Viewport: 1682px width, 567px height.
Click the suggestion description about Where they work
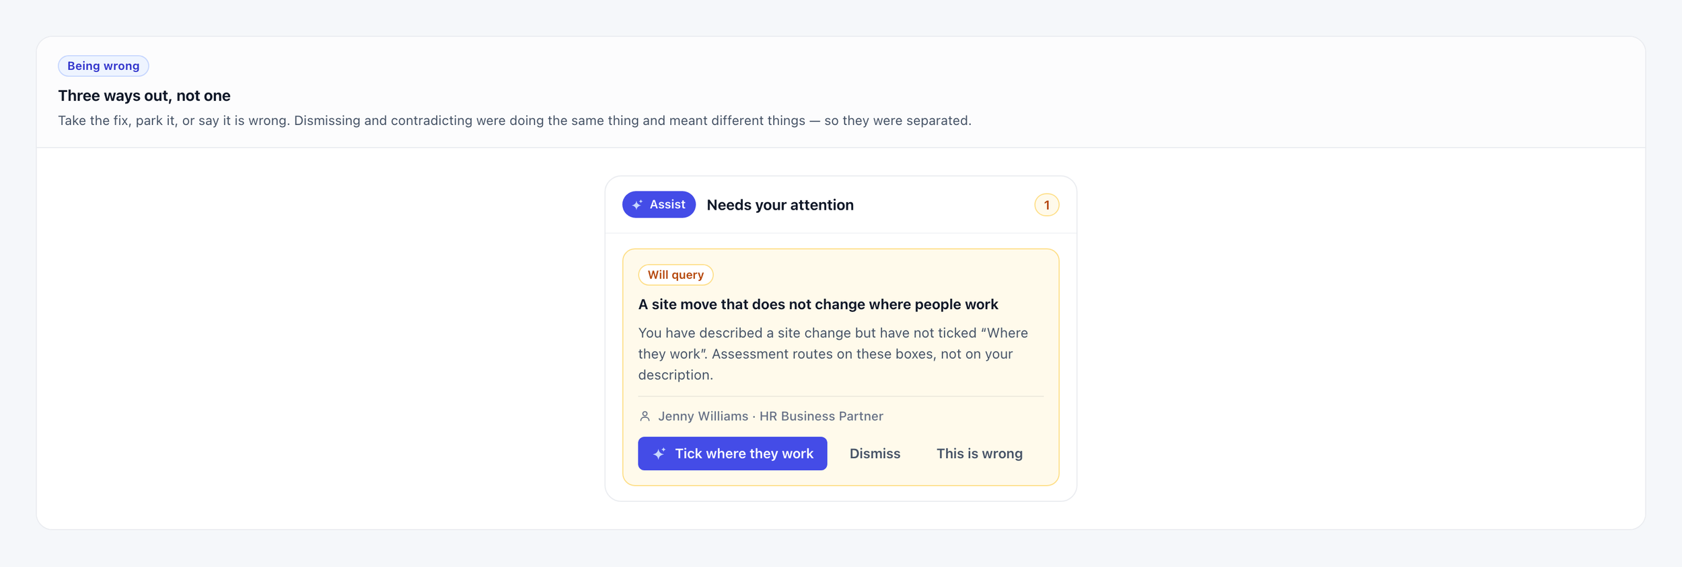click(833, 354)
